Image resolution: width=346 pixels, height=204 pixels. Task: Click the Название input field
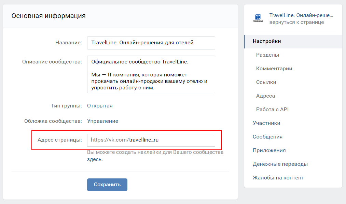coord(151,43)
